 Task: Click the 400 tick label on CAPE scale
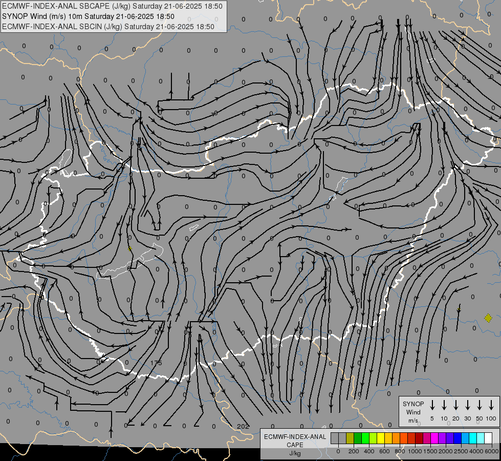click(x=369, y=451)
